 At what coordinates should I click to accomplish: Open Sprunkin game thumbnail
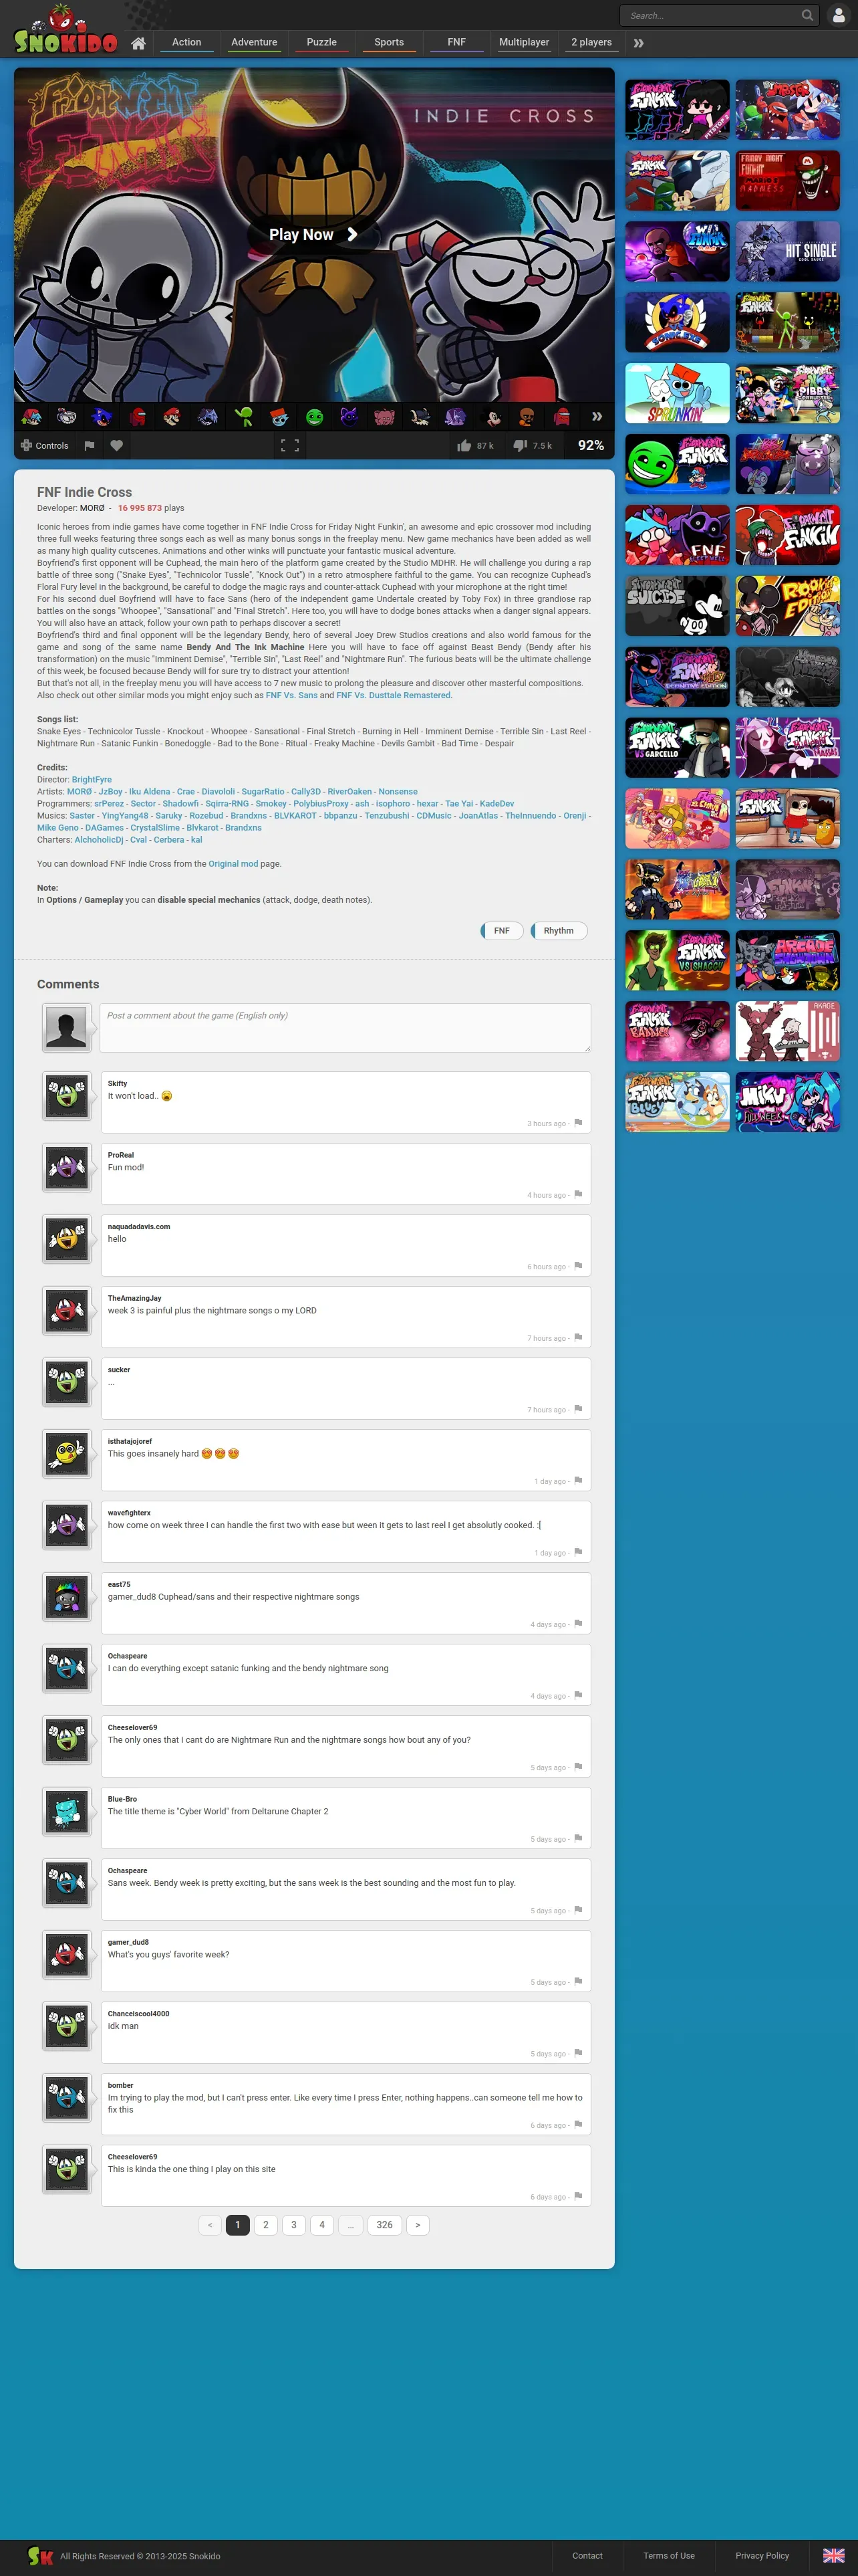click(x=677, y=394)
